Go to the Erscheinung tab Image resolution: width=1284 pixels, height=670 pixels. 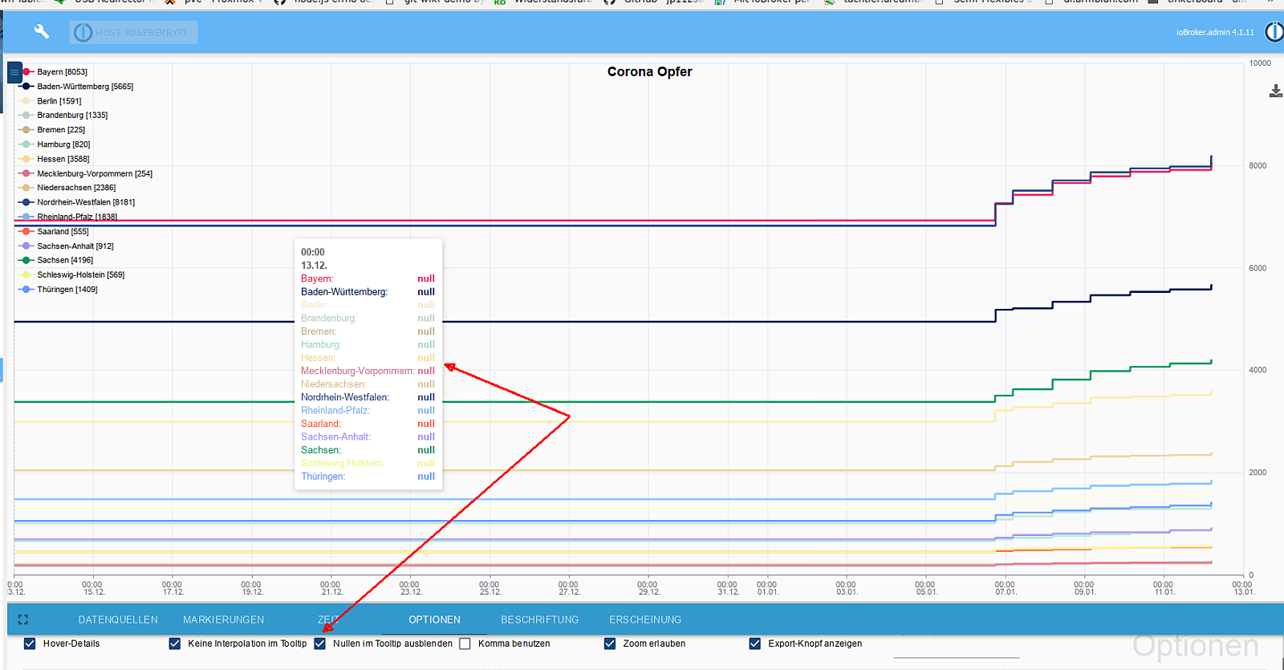point(644,619)
